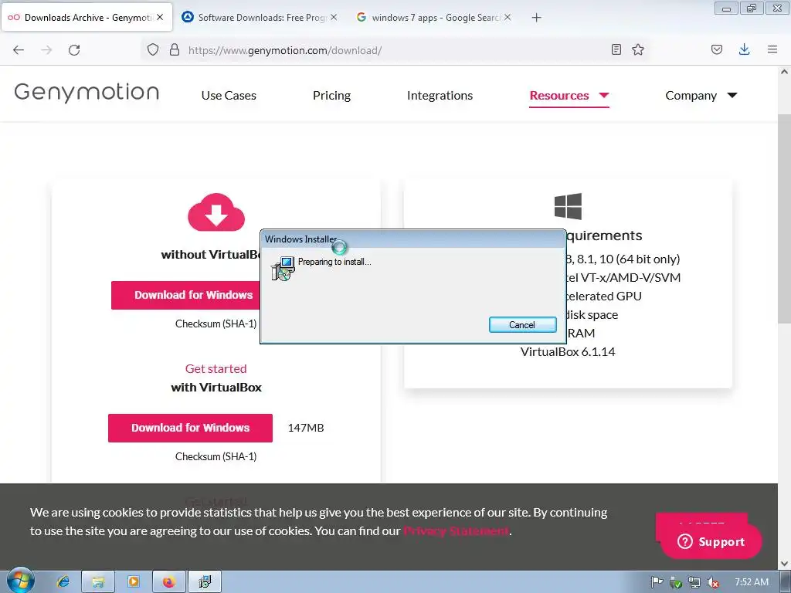Close the Software Downloads tab
Screen dimensions: 791x593
point(334,17)
